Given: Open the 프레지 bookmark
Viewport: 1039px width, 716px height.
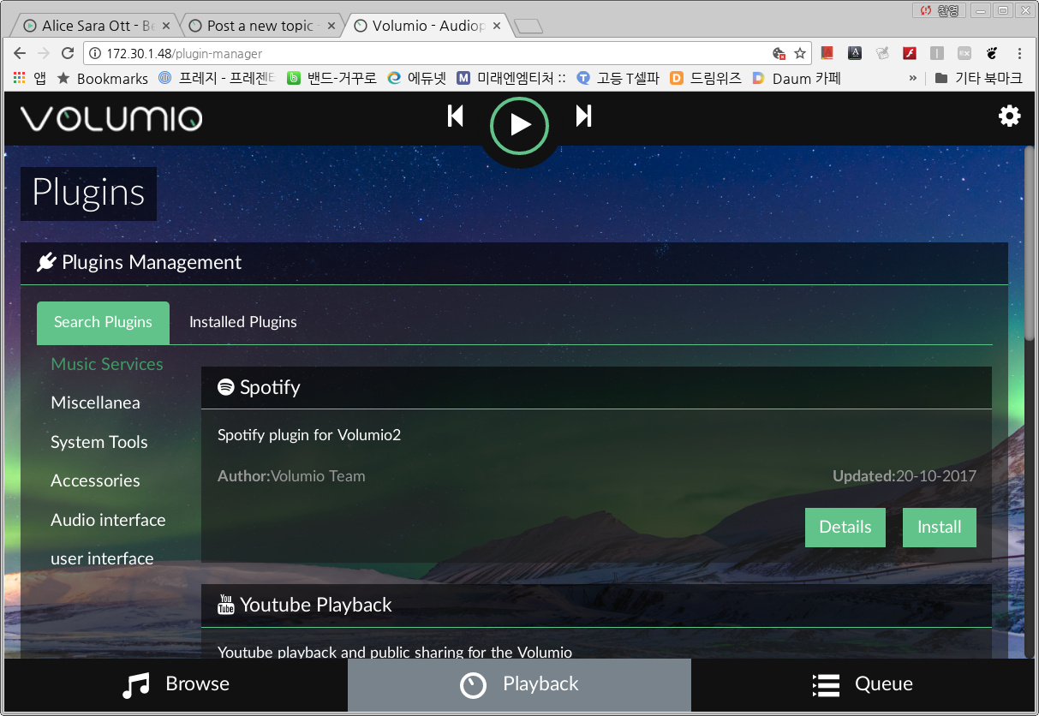Looking at the screenshot, I should [x=217, y=78].
